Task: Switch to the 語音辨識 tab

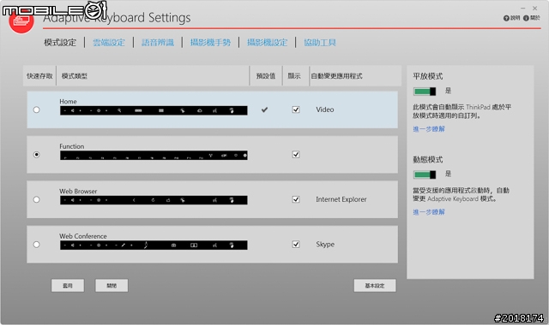Action: 158,43
